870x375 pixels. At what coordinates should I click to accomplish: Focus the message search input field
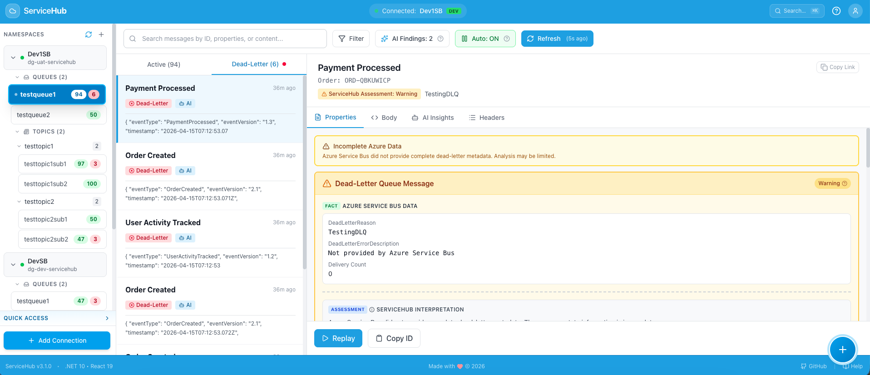pyautogui.click(x=225, y=39)
